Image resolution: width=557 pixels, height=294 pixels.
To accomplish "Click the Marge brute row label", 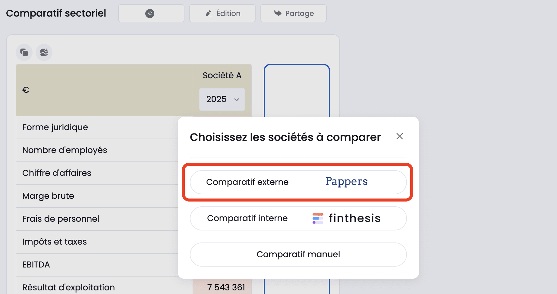I will tap(48, 196).
